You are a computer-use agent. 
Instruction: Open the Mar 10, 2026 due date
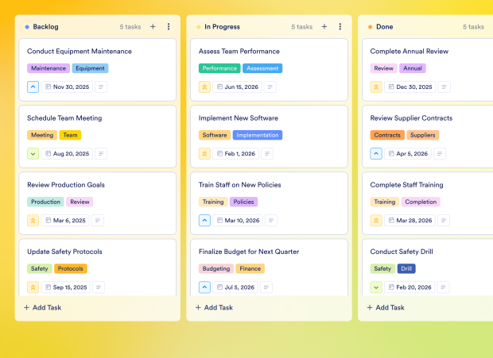click(238, 221)
